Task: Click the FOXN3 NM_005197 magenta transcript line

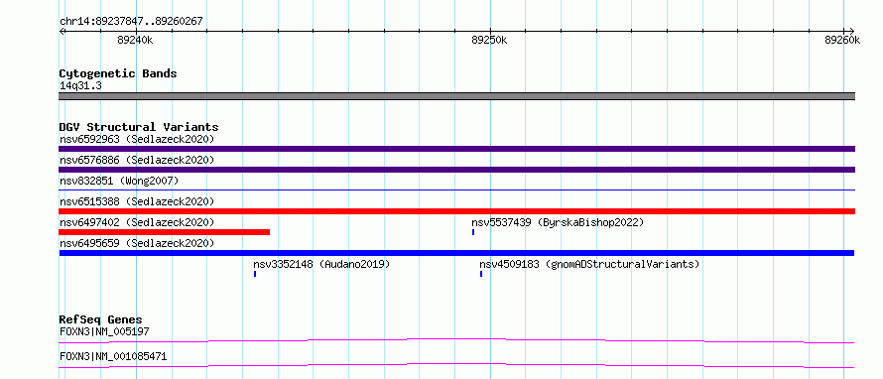Action: [456, 340]
